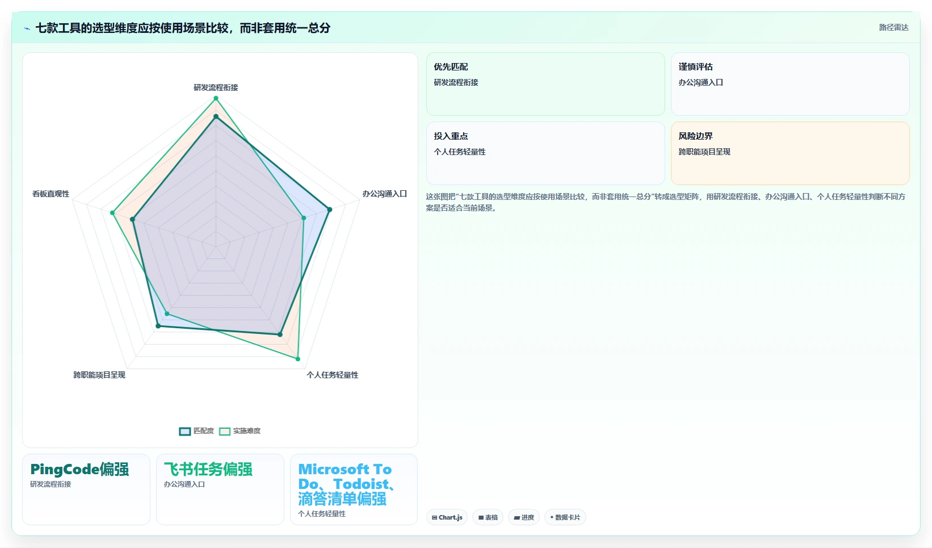Select the 数据卡片 tag chip
The width and height of the screenshot is (932, 548).
(x=565, y=517)
